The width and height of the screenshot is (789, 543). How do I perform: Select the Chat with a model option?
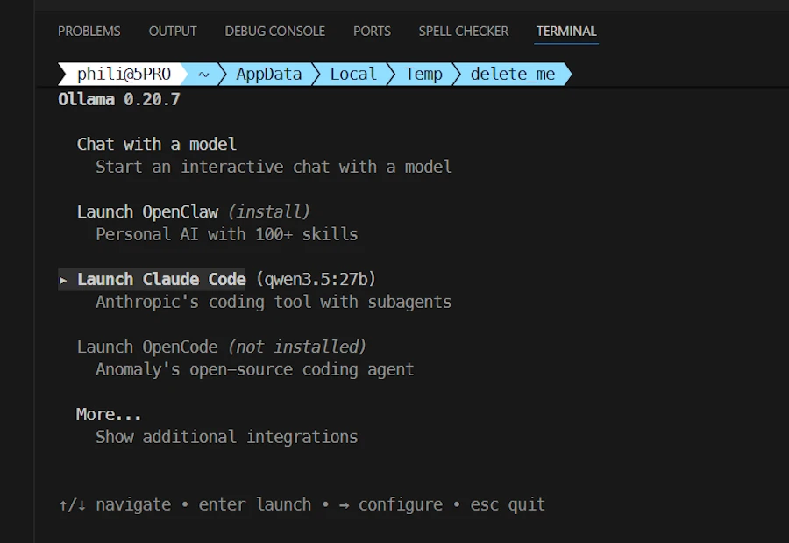click(x=157, y=145)
